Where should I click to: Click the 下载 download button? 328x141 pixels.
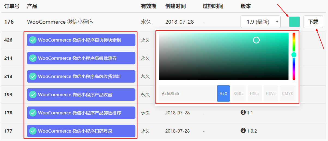[x=313, y=22]
